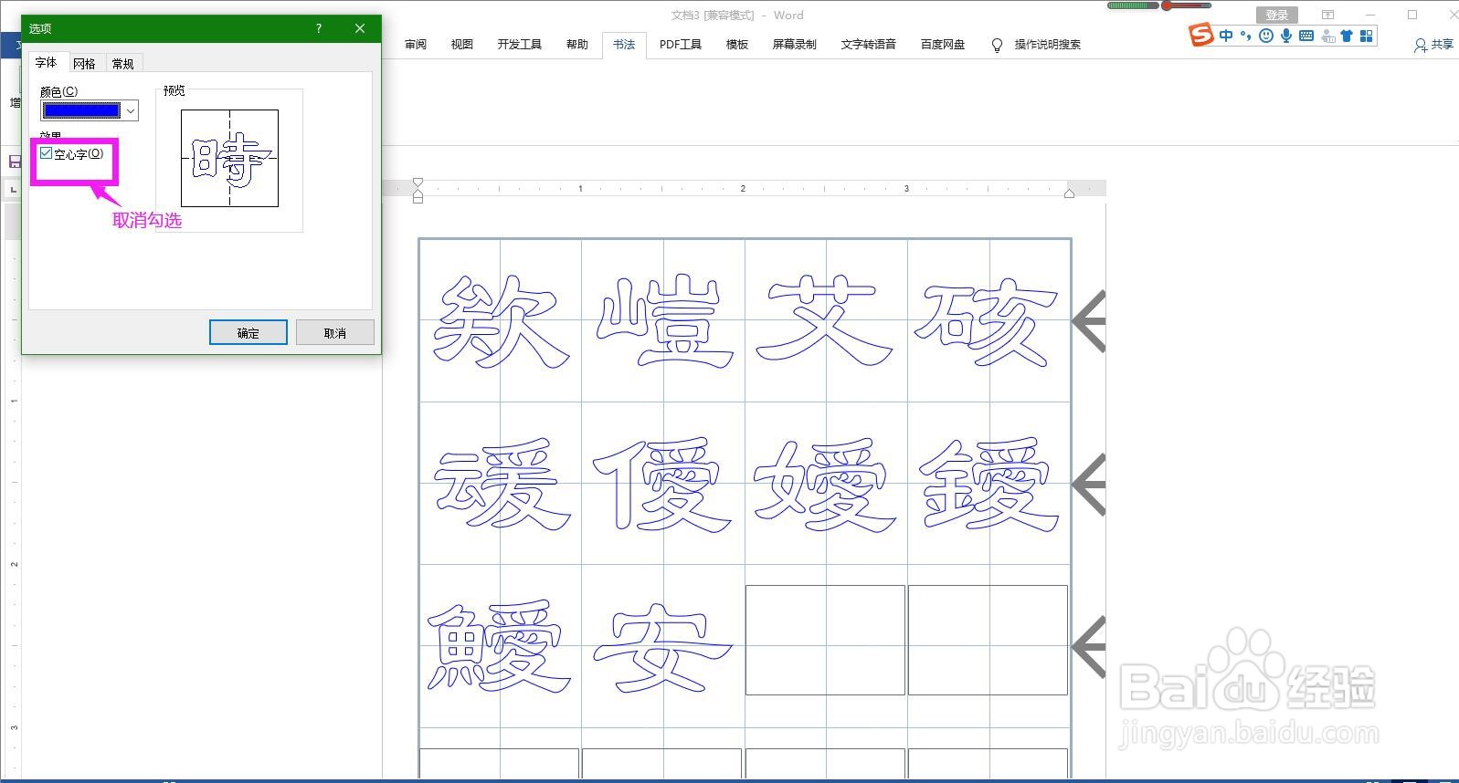Viewport: 1459px width, 783px height.
Task: Open the 模板 ribbon tab
Action: coord(737,44)
